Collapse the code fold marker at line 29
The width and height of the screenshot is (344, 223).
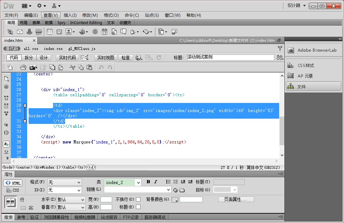tap(25, 105)
